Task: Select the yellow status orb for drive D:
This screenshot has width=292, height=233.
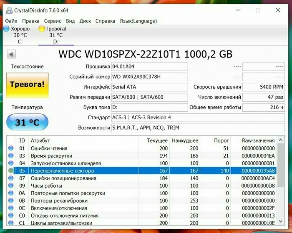Action: tap(42, 29)
